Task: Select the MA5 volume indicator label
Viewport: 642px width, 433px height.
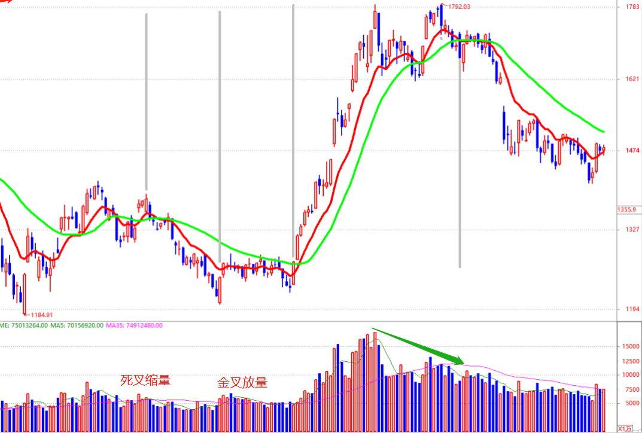Action: pyautogui.click(x=77, y=325)
